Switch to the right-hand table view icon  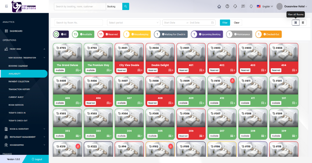(x=303, y=22)
